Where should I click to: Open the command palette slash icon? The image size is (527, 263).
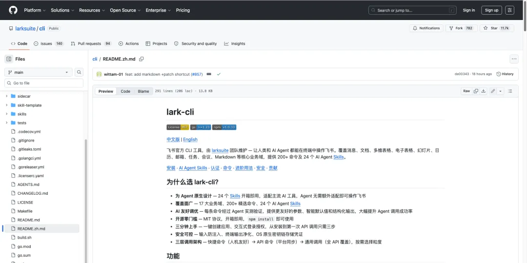[x=452, y=10]
